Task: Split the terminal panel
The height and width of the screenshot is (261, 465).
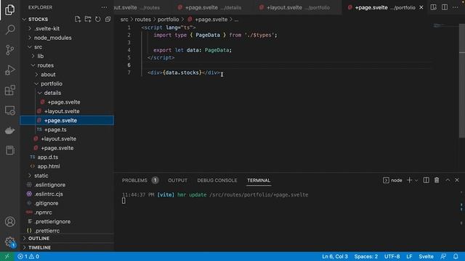Action: coord(426,181)
